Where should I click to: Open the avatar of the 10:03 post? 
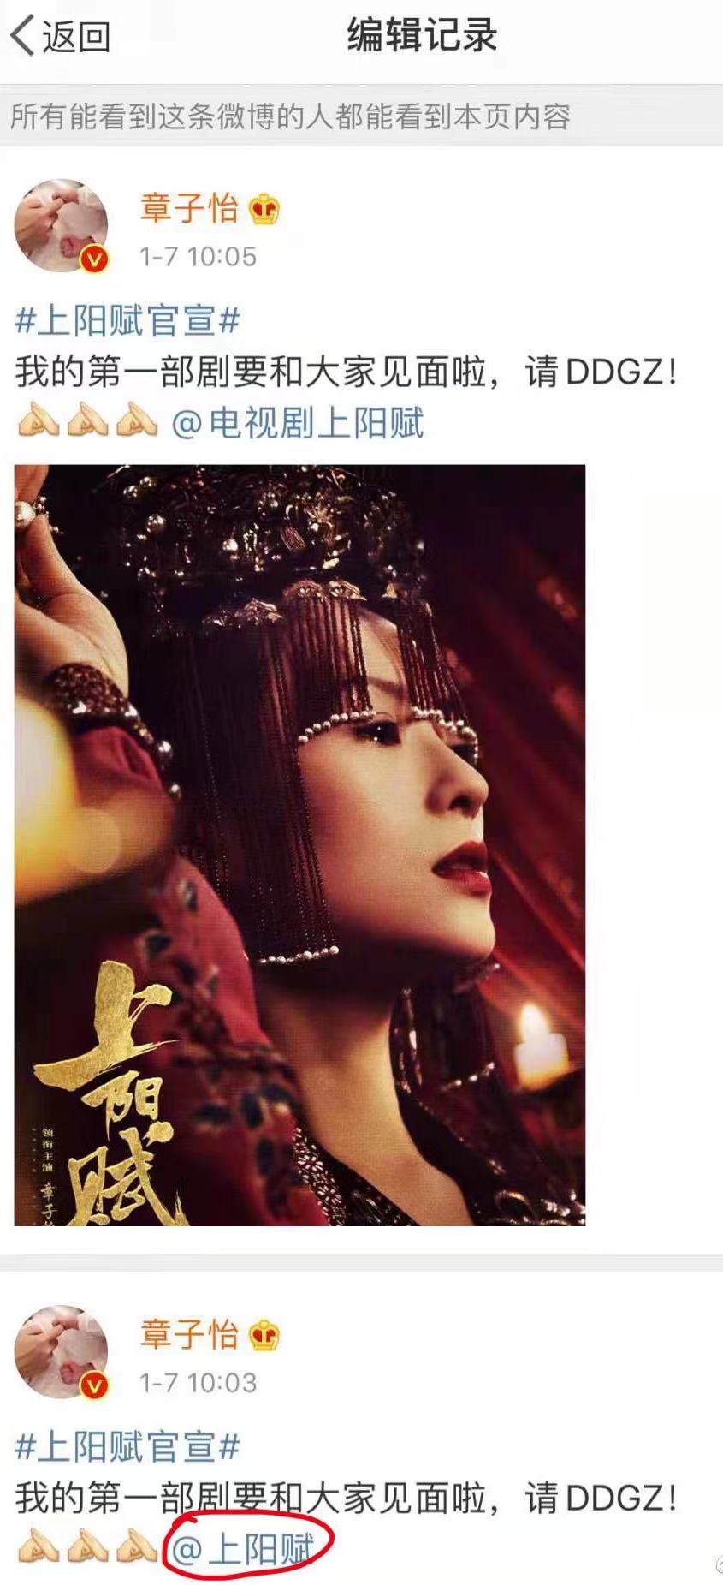point(62,1353)
